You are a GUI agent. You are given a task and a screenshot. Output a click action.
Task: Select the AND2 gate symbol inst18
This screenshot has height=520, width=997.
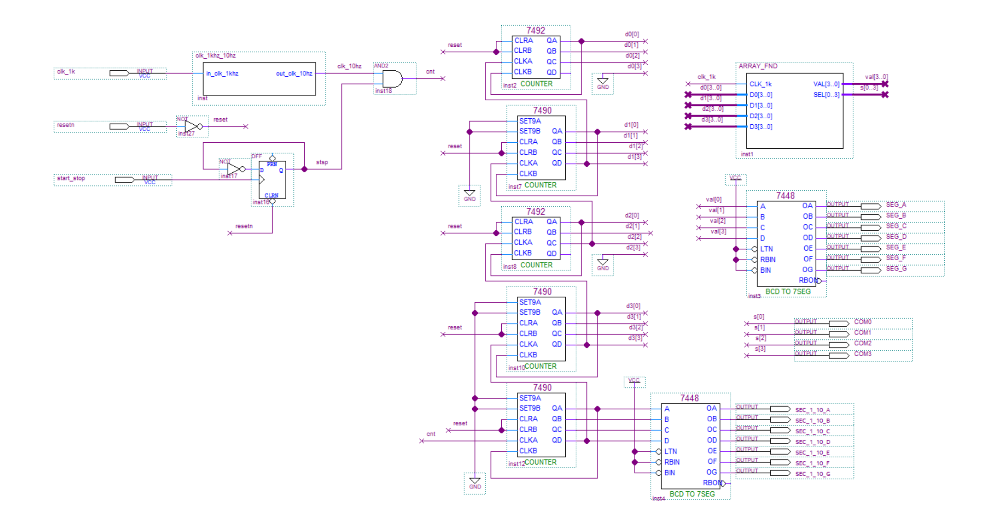point(392,79)
